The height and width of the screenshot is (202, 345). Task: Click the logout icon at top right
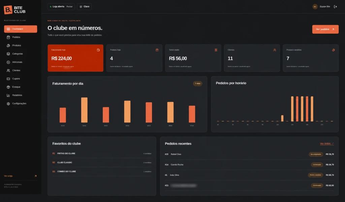tap(335, 7)
